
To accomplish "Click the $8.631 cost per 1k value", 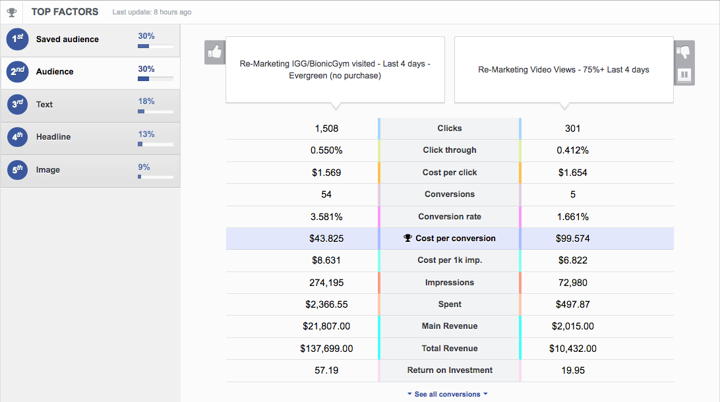I will 326,261.
